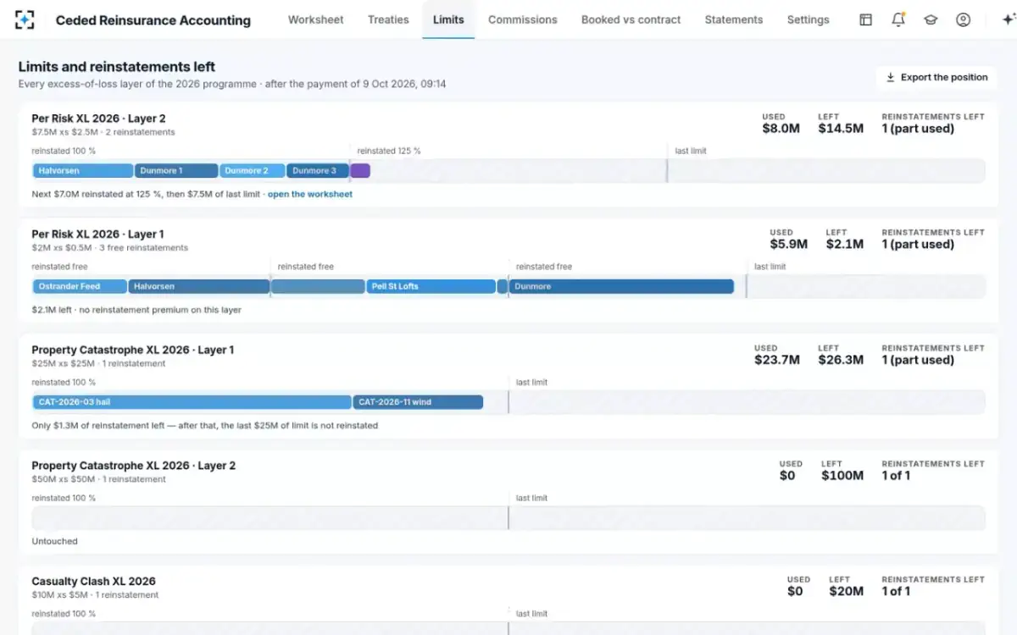The width and height of the screenshot is (1017, 635).
Task: Click the $5.9M used value
Action: click(x=788, y=244)
